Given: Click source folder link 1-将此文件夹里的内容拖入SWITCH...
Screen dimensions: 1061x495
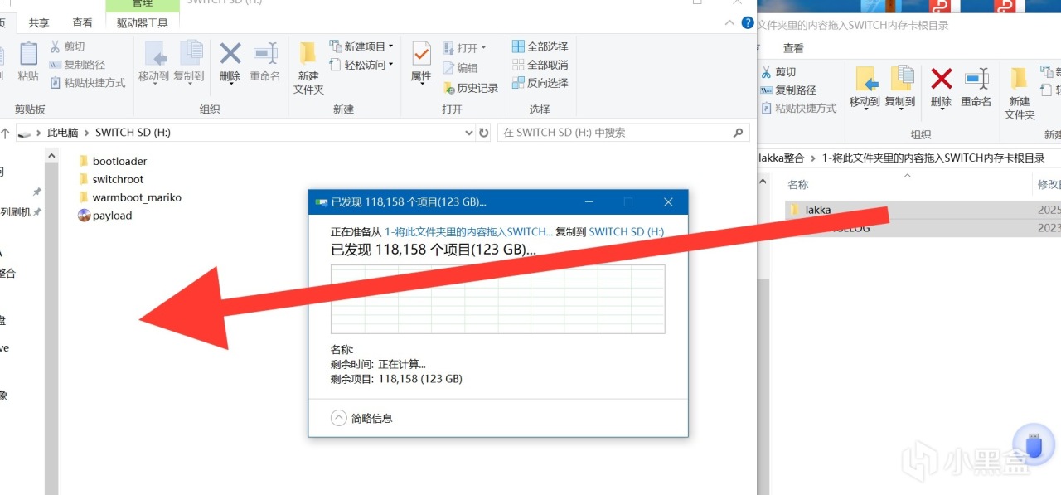Looking at the screenshot, I should tap(468, 232).
